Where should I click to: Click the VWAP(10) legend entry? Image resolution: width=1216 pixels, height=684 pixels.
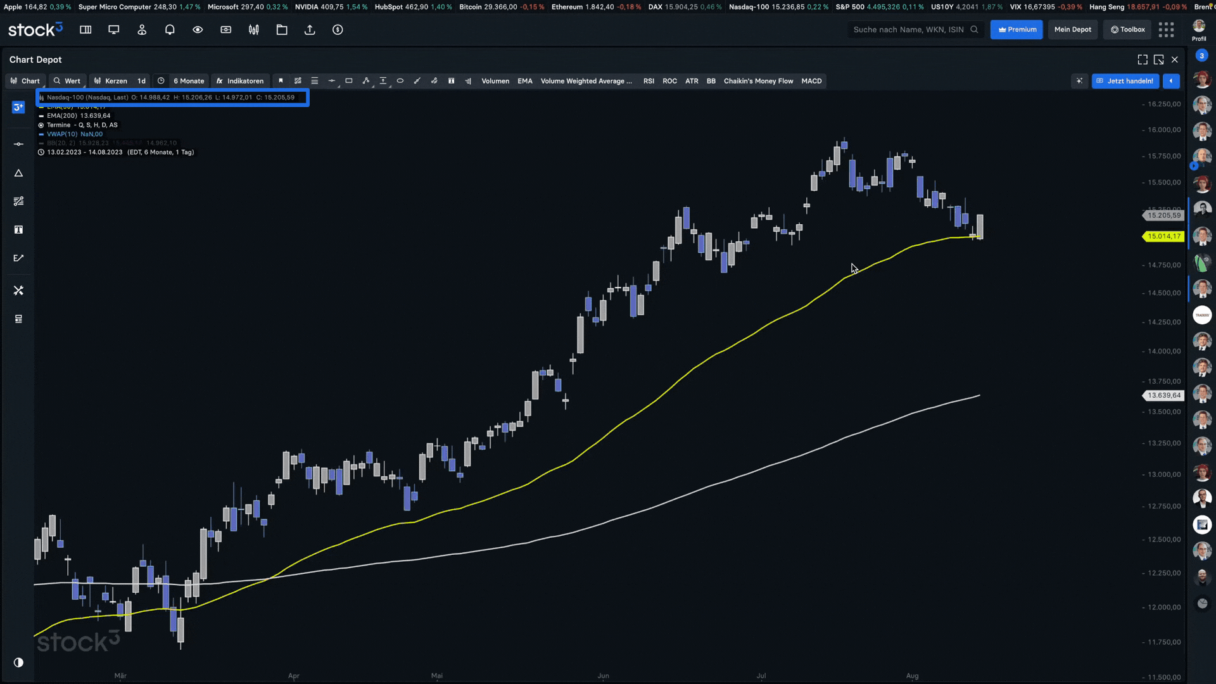71,134
